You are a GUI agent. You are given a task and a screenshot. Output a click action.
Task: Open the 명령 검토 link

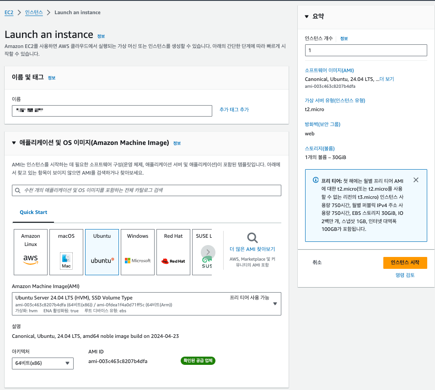(x=405, y=275)
